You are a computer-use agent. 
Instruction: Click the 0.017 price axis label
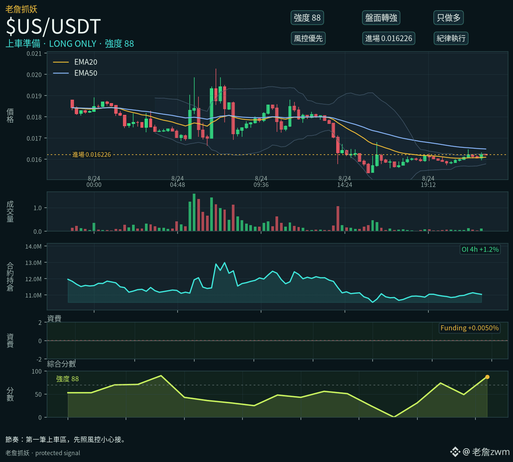coord(34,139)
